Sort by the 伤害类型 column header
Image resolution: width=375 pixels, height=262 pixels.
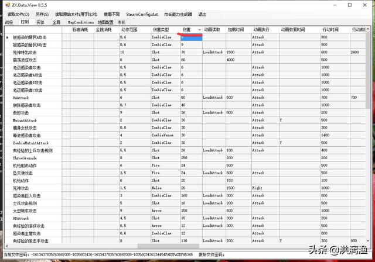pyautogui.click(x=161, y=29)
